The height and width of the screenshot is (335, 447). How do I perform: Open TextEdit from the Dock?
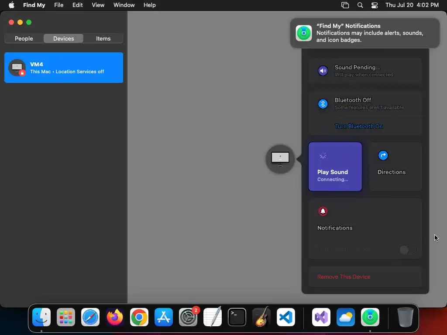click(x=213, y=317)
